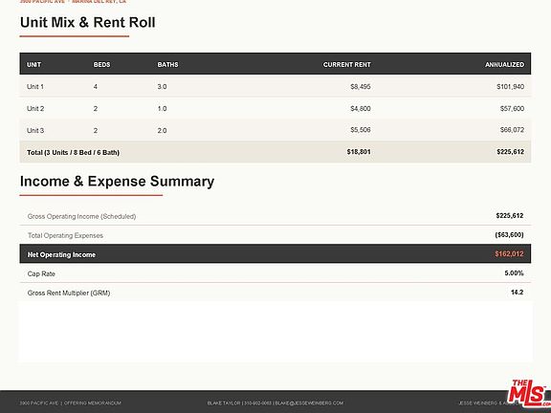Select Unit 3 baths value "2.0"

(162, 130)
